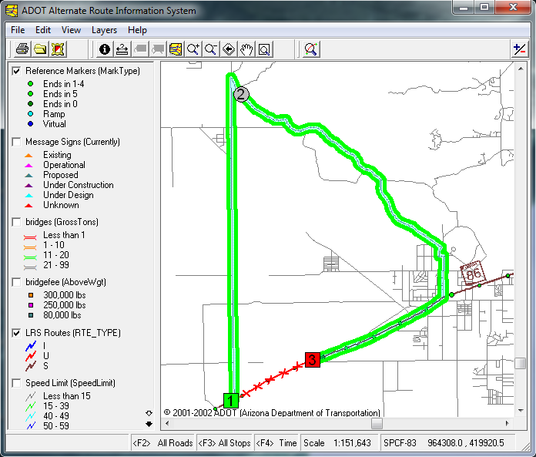Click map vertical scrollbar thumb

521,363
